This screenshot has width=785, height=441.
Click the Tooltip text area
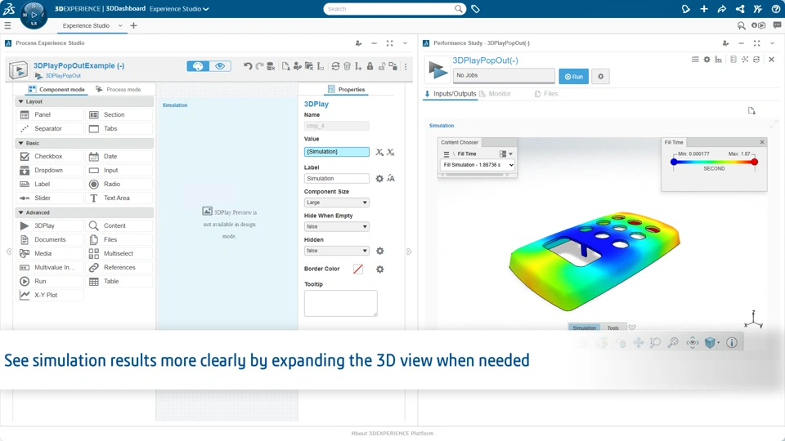pyautogui.click(x=340, y=303)
